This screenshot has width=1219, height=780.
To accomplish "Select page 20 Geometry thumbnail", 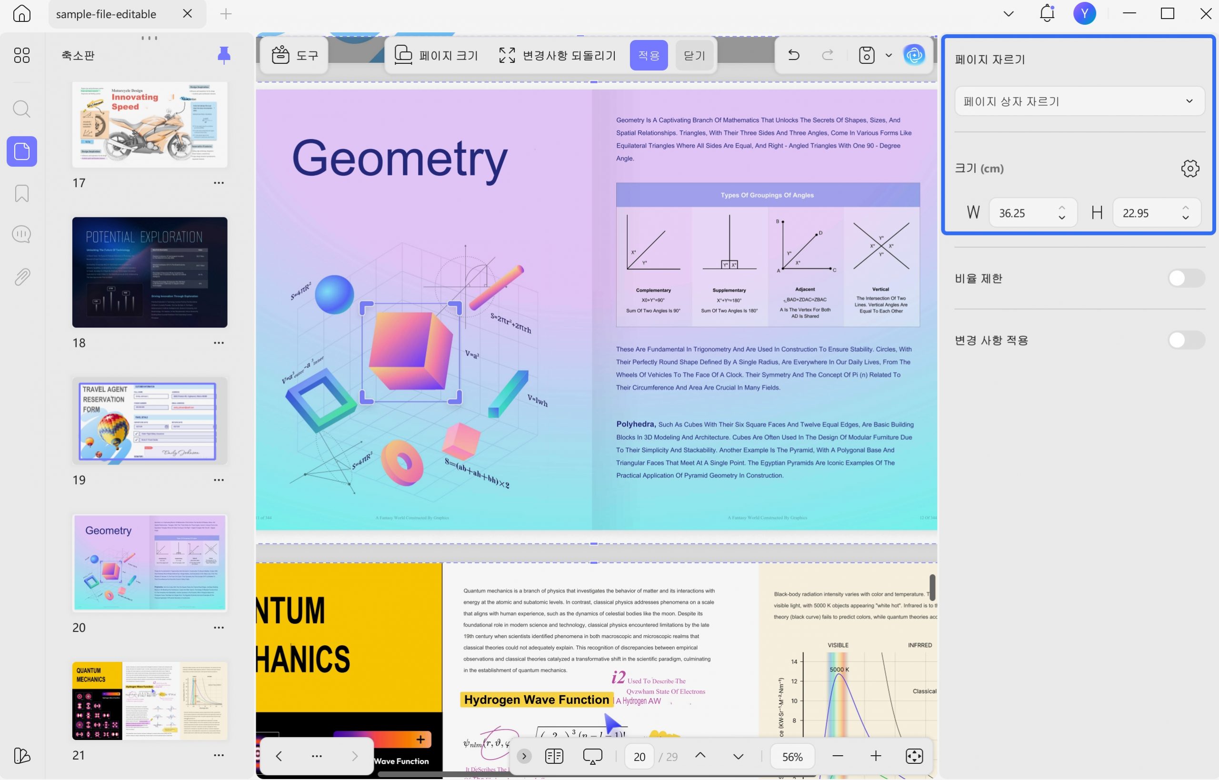I will [x=150, y=563].
